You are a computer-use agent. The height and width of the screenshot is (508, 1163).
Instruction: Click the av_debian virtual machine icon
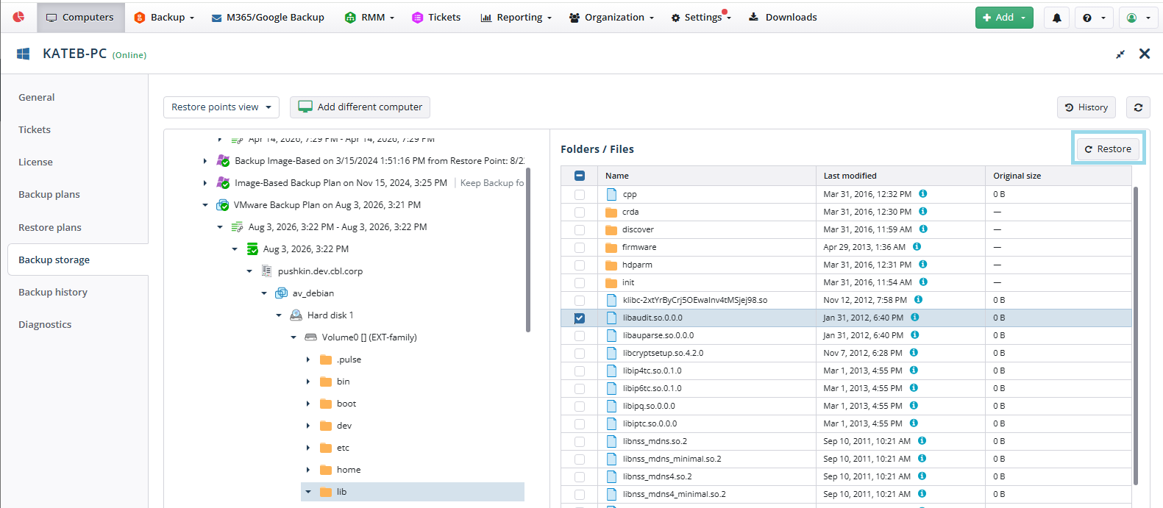[281, 293]
